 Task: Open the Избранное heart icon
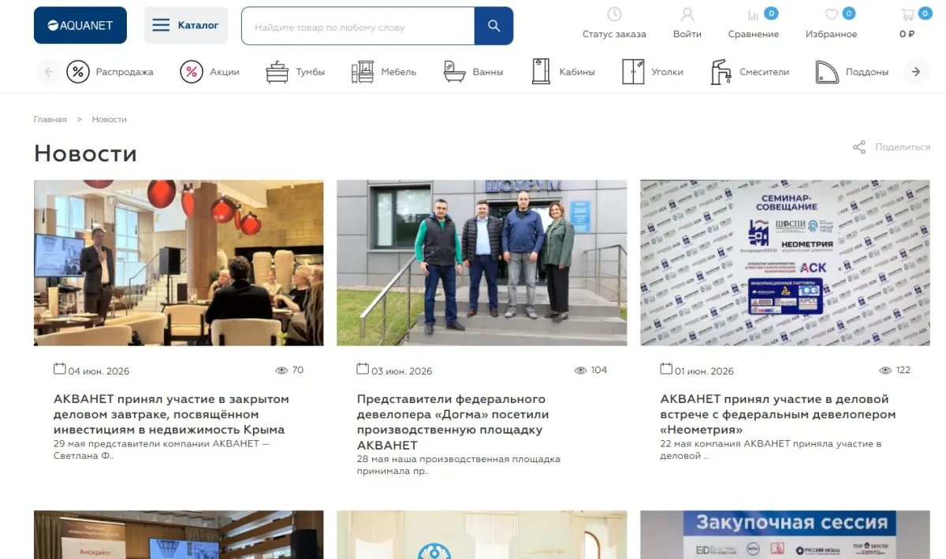[831, 15]
